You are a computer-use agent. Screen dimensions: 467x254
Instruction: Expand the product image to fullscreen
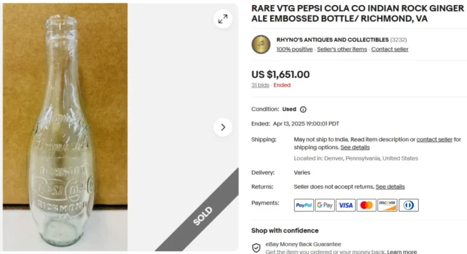[x=223, y=19]
